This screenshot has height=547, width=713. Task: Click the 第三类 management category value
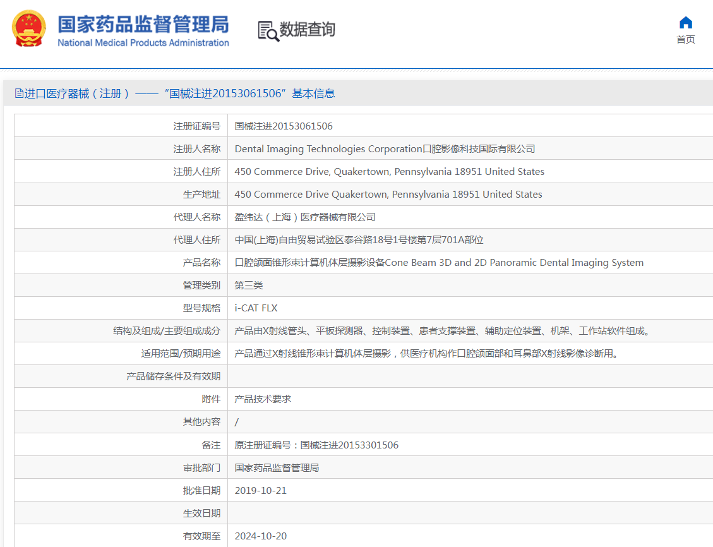click(x=248, y=286)
